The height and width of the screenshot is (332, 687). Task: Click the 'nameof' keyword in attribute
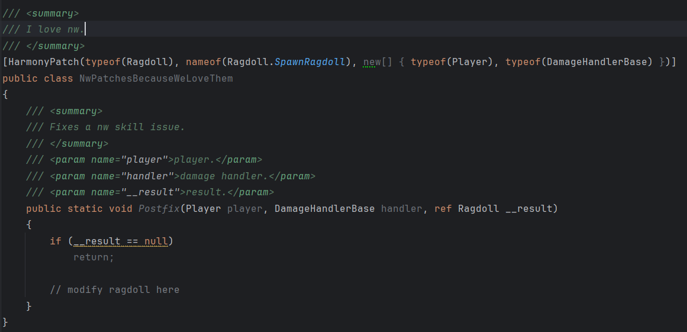tap(204, 62)
